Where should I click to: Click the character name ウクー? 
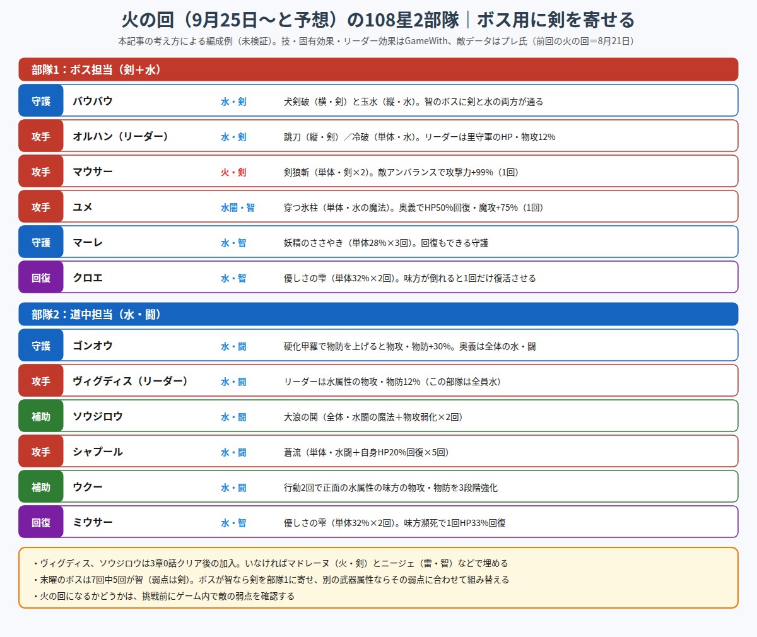point(88,487)
